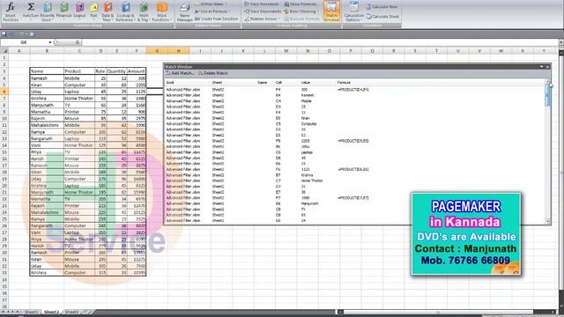564x317 pixels.
Task: Click Create from Selection
Action: pyautogui.click(x=217, y=18)
